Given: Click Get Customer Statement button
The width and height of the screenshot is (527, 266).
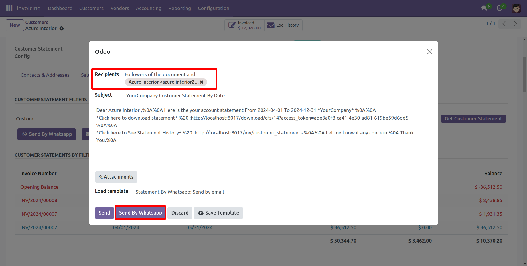Looking at the screenshot, I should pos(473,119).
